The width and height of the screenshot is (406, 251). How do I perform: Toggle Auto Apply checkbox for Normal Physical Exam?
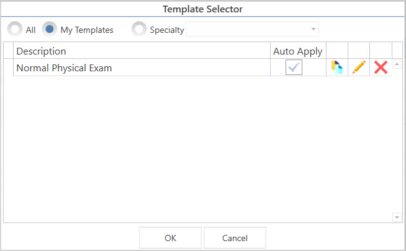294,67
